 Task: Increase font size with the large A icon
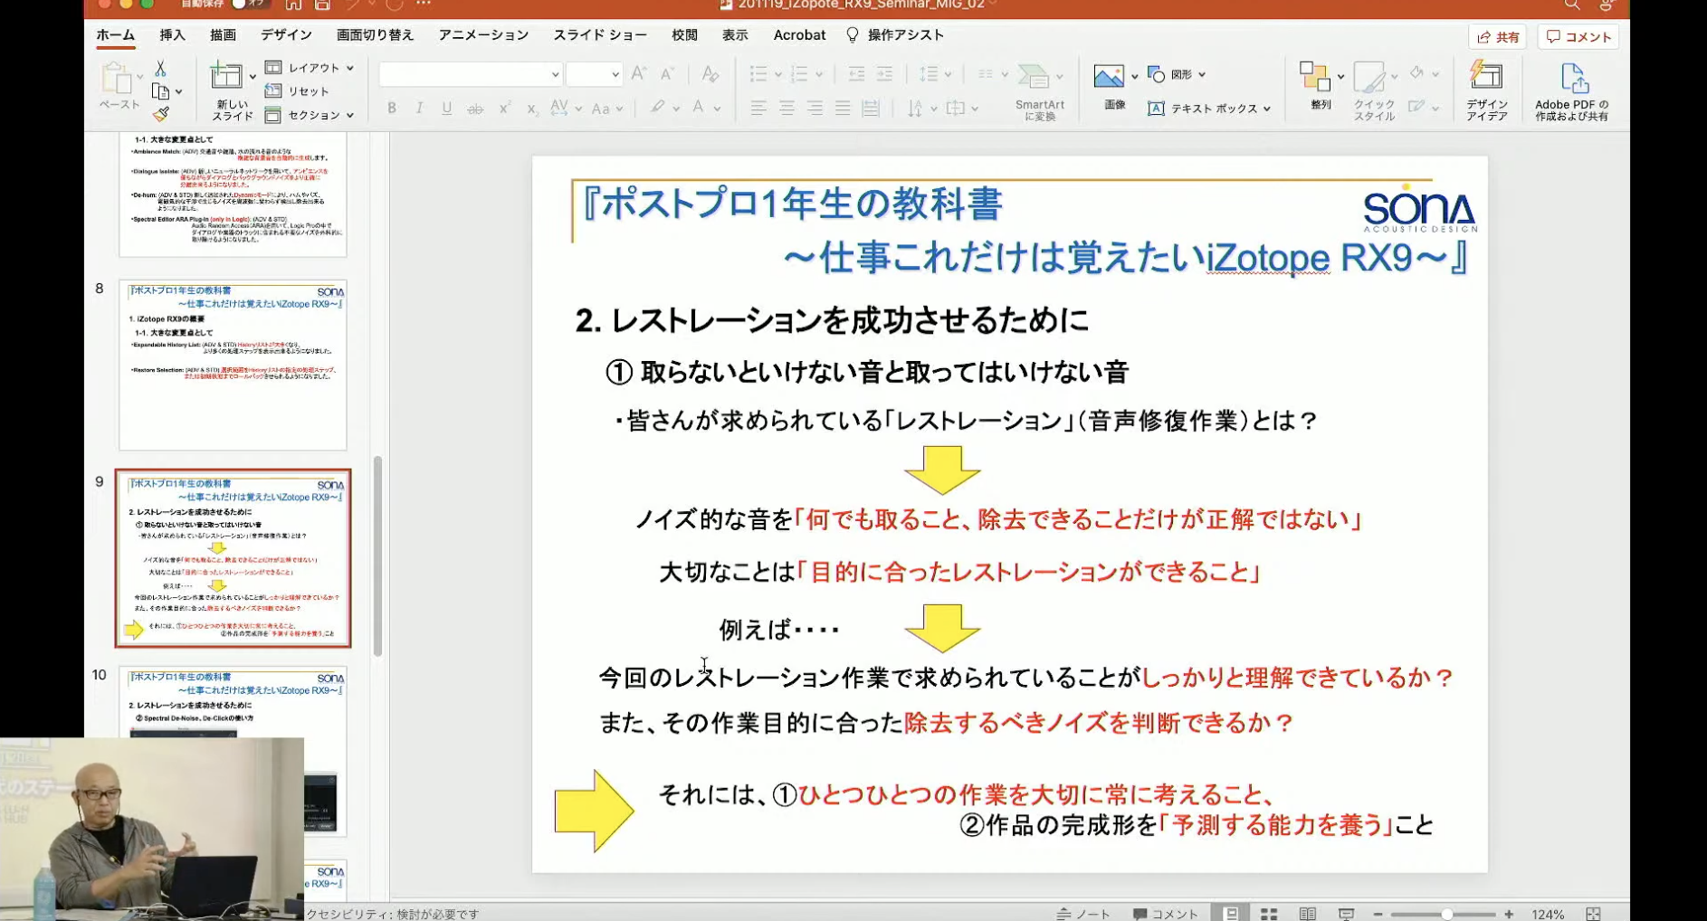(639, 74)
